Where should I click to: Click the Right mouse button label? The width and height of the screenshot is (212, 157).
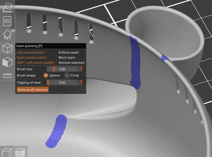coord(32,58)
